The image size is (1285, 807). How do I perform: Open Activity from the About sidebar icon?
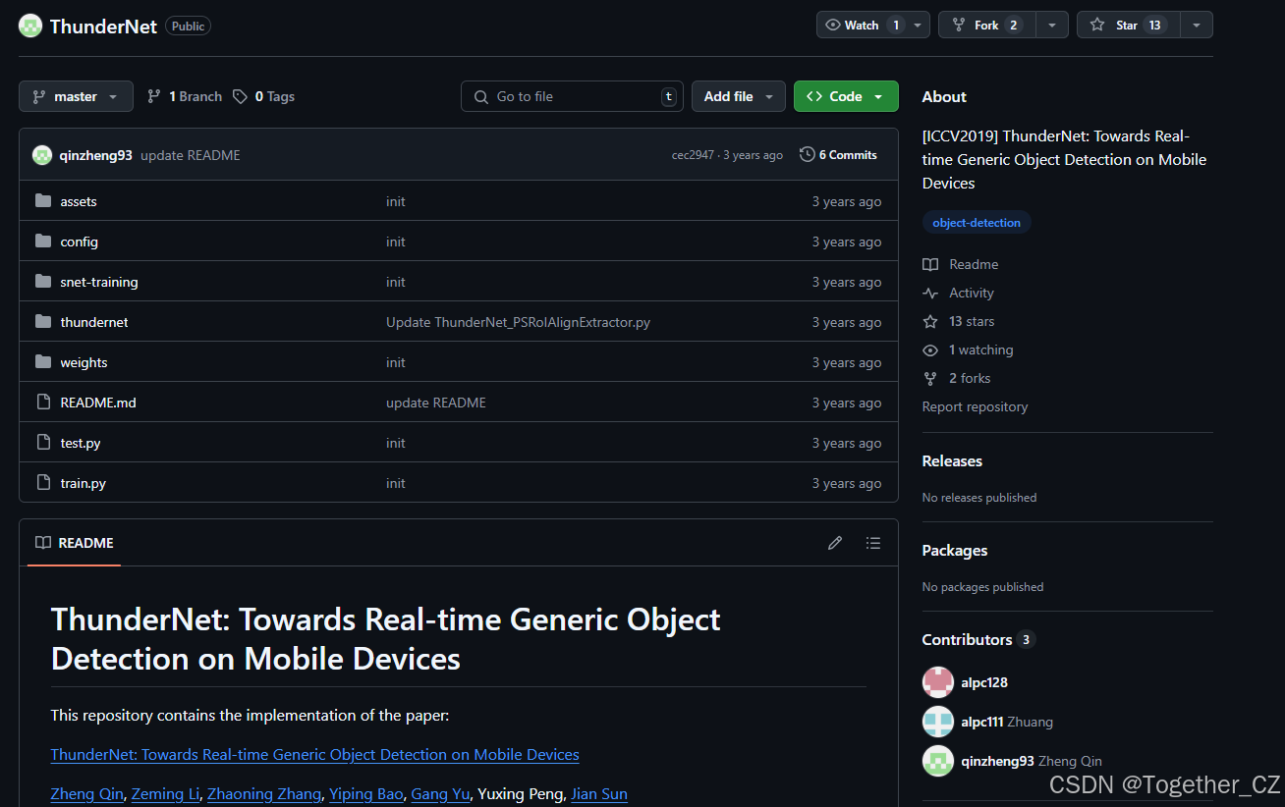(x=930, y=293)
